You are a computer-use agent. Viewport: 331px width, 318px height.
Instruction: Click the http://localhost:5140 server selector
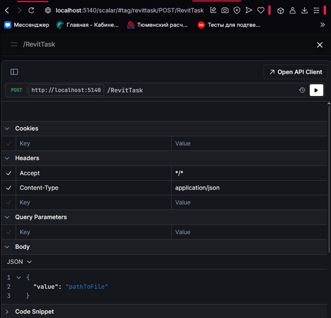click(66, 90)
